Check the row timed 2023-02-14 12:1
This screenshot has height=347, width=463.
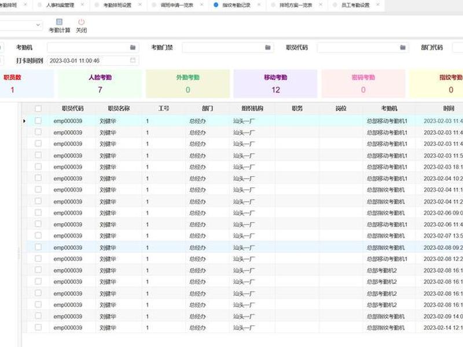38,327
